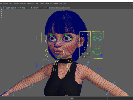Open the UV menu
This screenshot has height=100, width=133.
(x=51, y=4)
